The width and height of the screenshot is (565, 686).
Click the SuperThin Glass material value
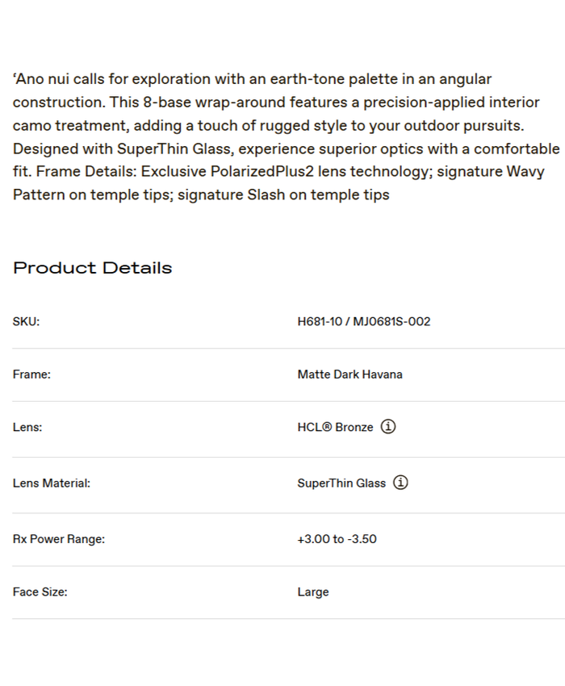click(x=341, y=483)
